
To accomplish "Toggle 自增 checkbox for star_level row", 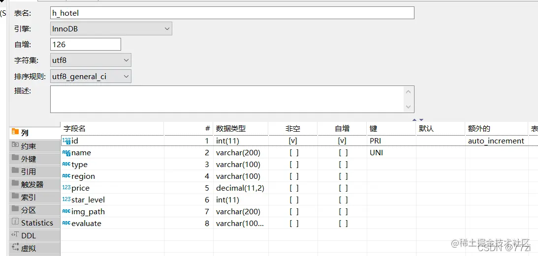I will [x=343, y=200].
